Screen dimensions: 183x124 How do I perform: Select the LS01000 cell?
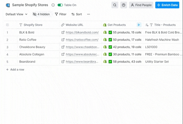pos(163,47)
